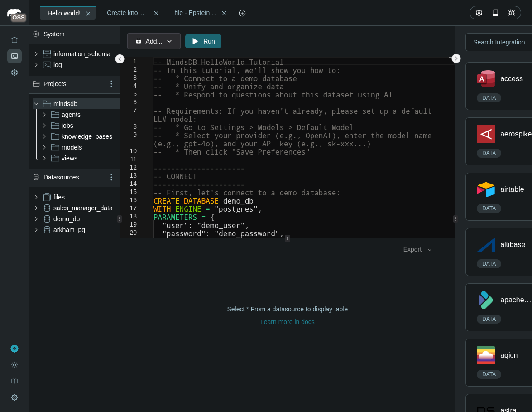Click the MindsDB OSS logo
Image resolution: width=532 pixels, height=412 pixels.
click(16, 15)
